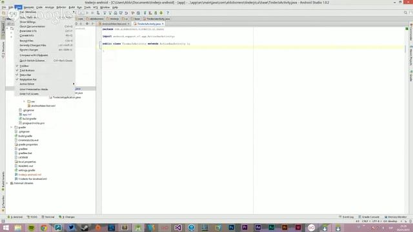This screenshot has width=413, height=232.
Task: Expand the Tool Windows submenu
Action: [x=45, y=12]
